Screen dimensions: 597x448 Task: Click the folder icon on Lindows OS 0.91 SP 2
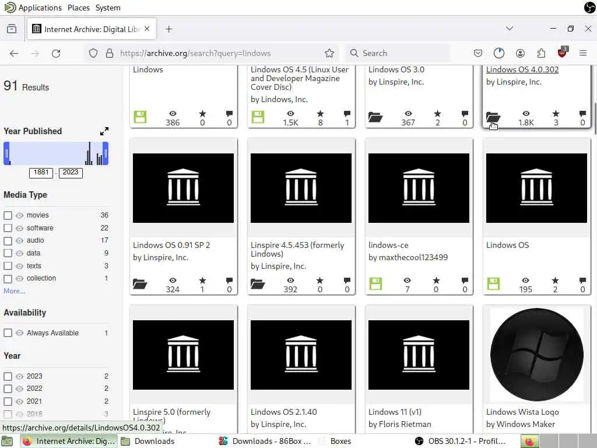click(x=140, y=284)
